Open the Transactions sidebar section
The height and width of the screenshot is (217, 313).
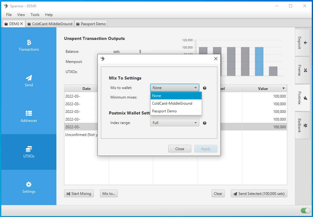[x=29, y=45]
